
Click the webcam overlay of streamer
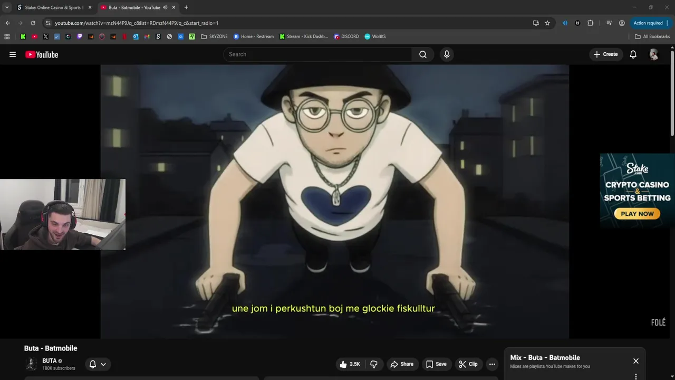pyautogui.click(x=63, y=214)
